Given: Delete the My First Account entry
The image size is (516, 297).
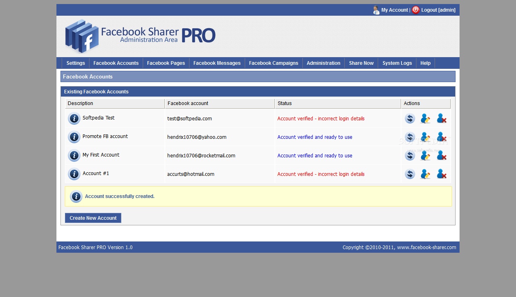Looking at the screenshot, I should tap(441, 155).
